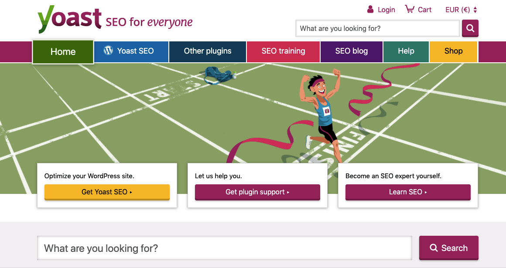
Task: Click the large Search button
Action: 448,248
